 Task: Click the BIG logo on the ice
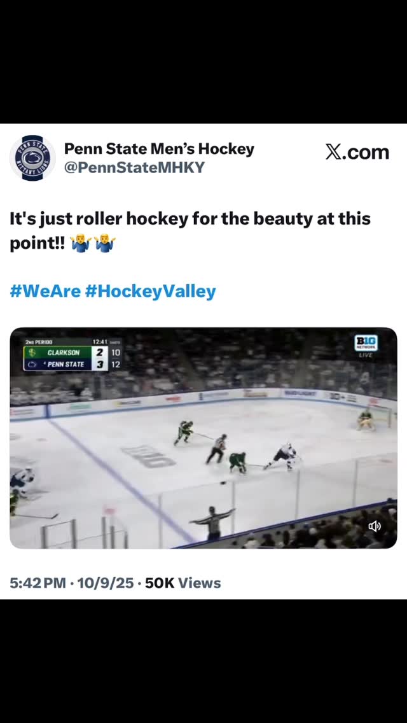(x=148, y=456)
